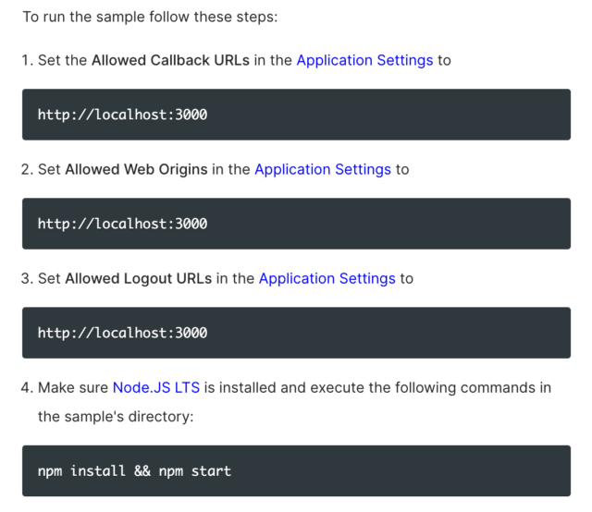The width and height of the screenshot is (592, 512).
Task: Open Application Settings link in step 1
Action: click(x=364, y=60)
